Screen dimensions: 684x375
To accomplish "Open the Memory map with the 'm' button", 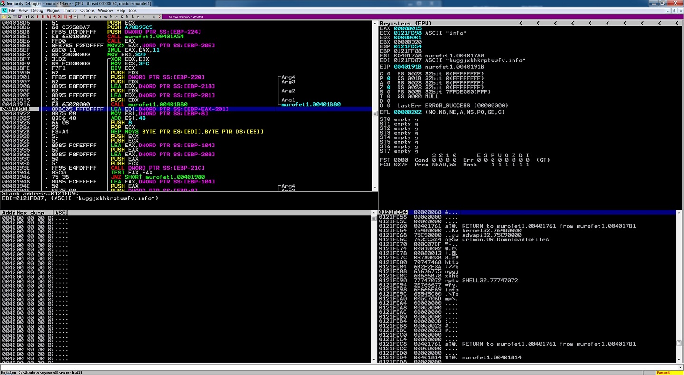I will click(95, 17).
